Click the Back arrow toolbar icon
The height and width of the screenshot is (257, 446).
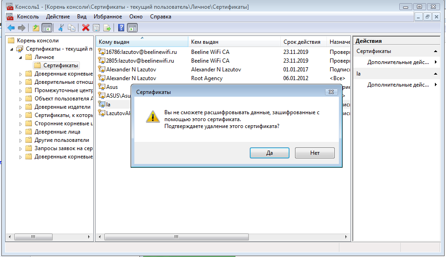(x=11, y=28)
